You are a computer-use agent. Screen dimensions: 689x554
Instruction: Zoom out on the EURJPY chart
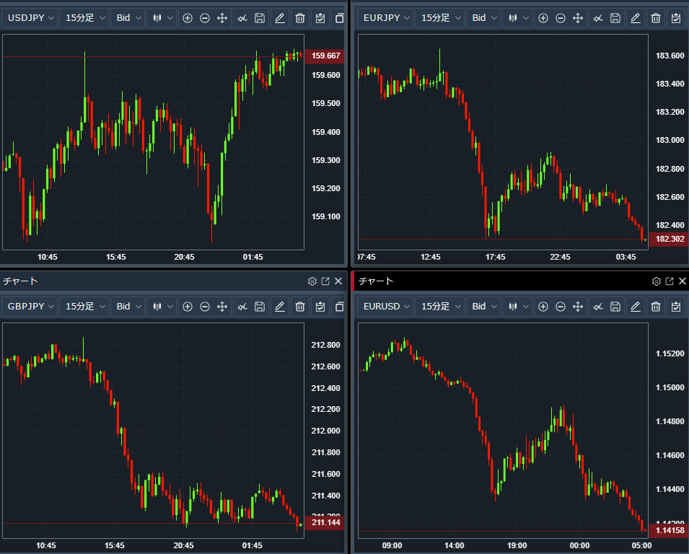(561, 18)
